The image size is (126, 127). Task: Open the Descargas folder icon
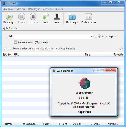(72, 17)
